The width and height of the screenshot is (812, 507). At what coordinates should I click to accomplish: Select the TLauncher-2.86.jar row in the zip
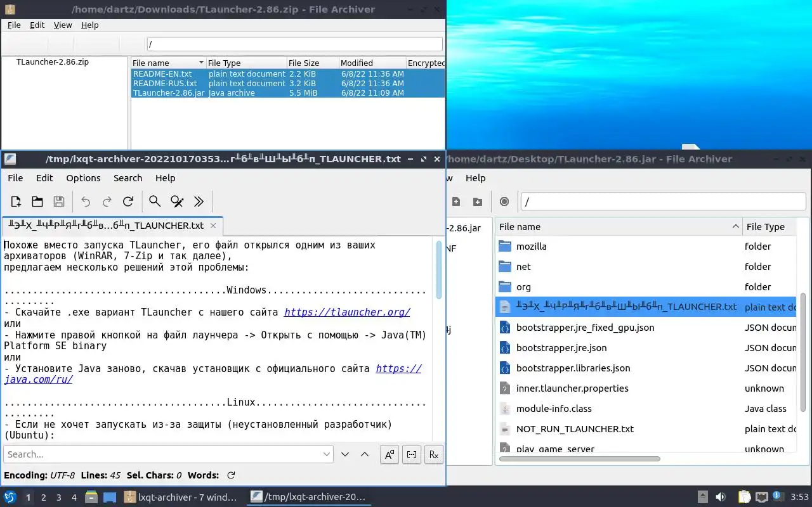288,93
